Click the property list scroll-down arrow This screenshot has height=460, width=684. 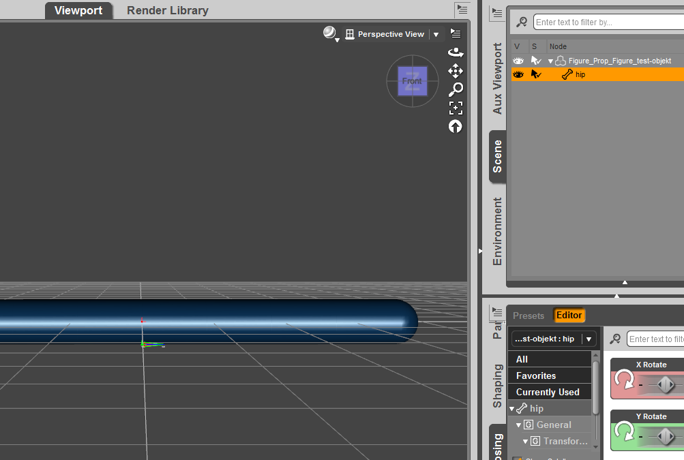coord(595,447)
